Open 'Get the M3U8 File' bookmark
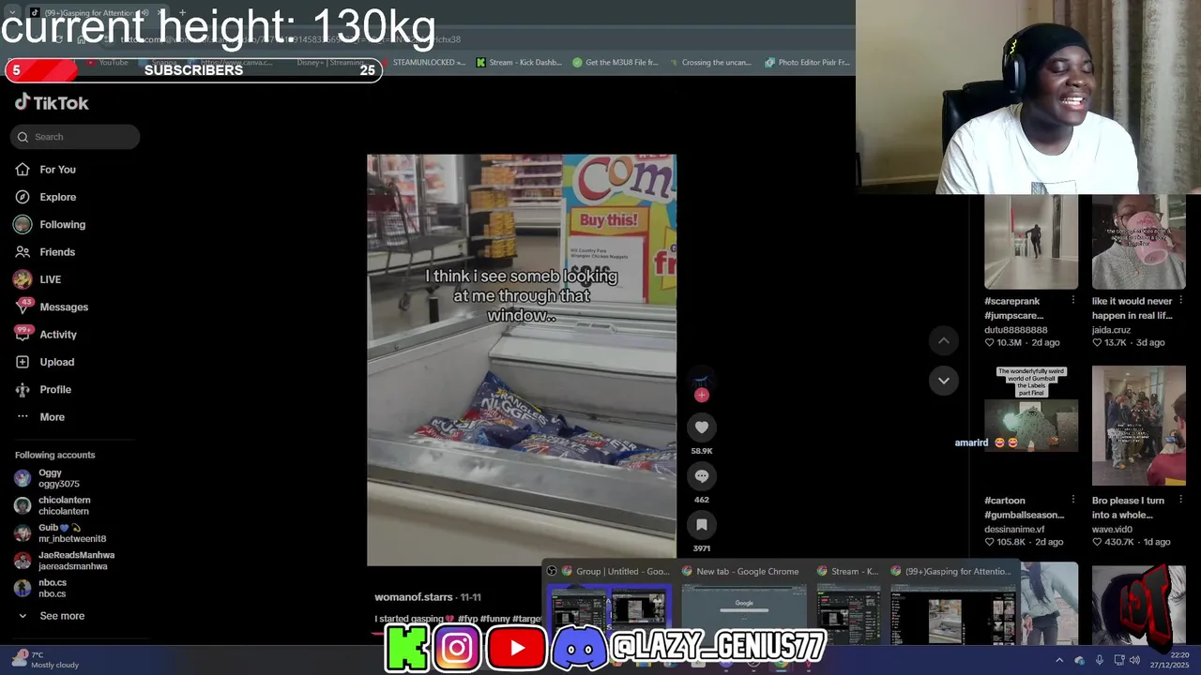Image resolution: width=1201 pixels, height=675 pixels. [615, 63]
